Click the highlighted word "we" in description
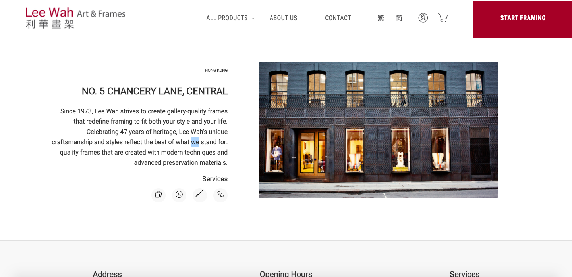Image resolution: width=572 pixels, height=277 pixels. tap(195, 142)
